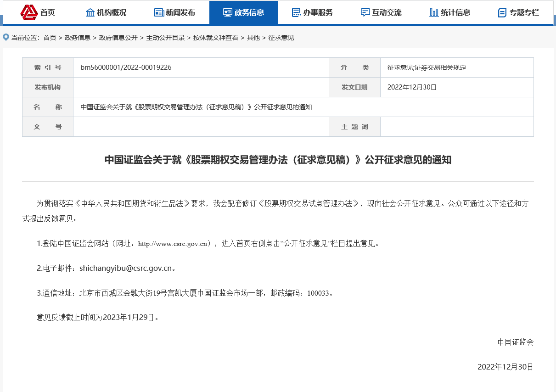The width and height of the screenshot is (556, 392).
Task: Open the 办事服务 menu item
Action: click(318, 12)
